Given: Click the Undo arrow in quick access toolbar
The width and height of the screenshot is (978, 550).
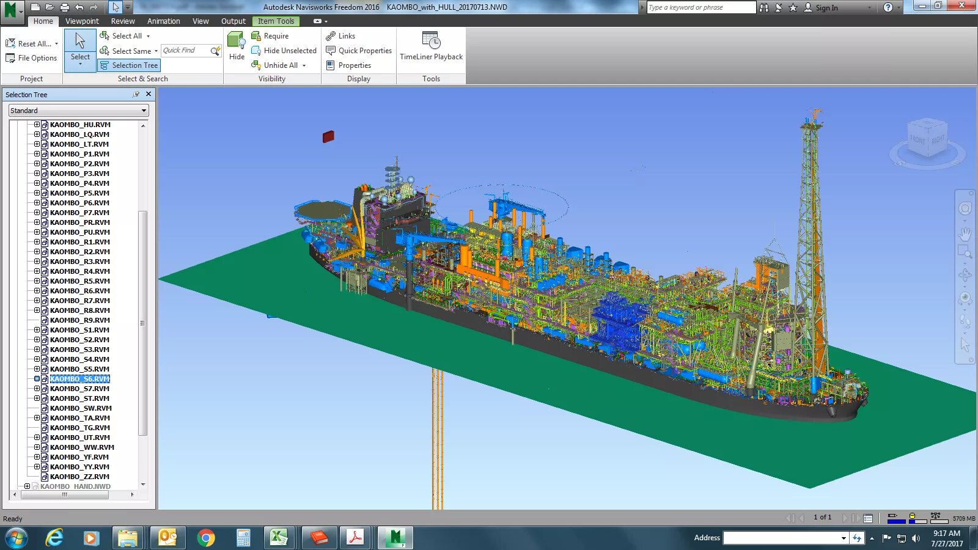Looking at the screenshot, I should point(79,7).
